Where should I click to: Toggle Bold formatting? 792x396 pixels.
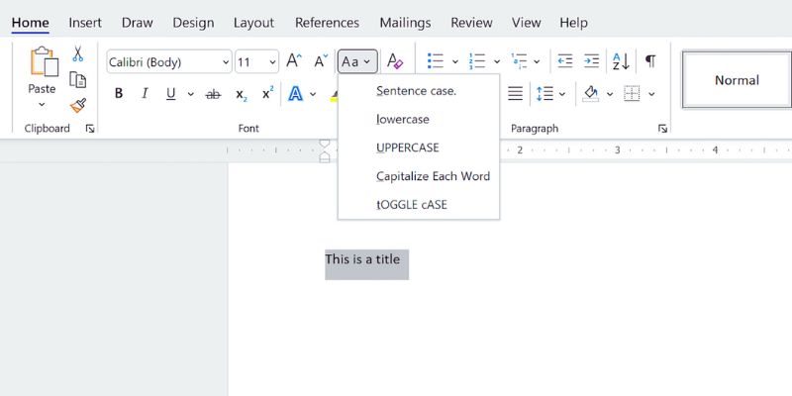(119, 94)
